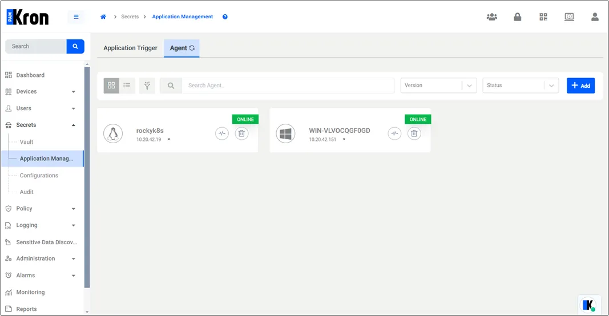
Task: Click the rockyk8s agent name
Action: (x=150, y=131)
